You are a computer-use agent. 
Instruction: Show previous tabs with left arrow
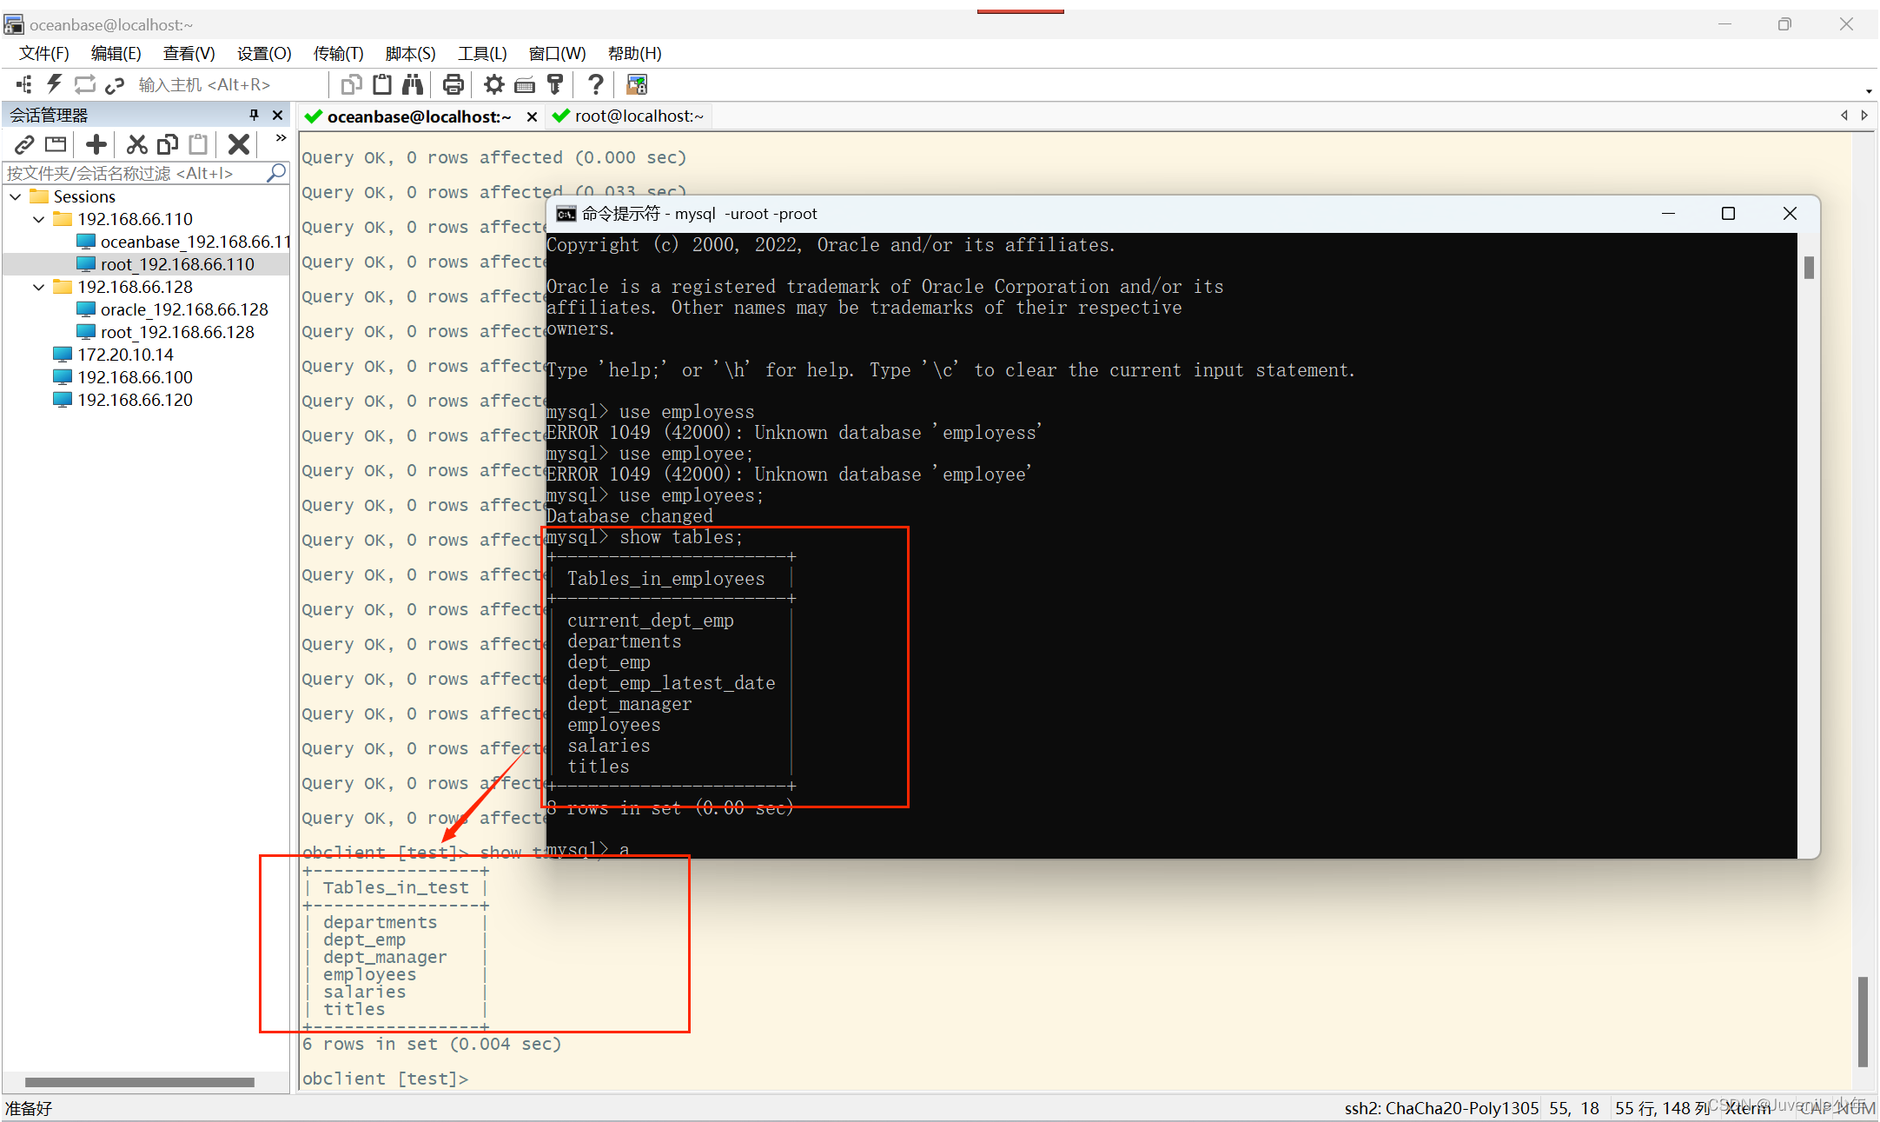(x=1844, y=116)
